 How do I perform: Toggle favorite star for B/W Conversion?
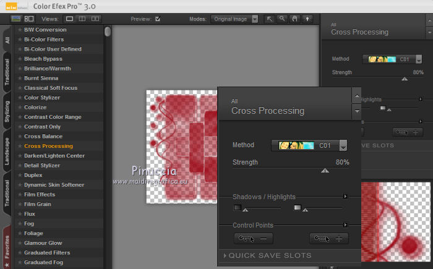20,30
